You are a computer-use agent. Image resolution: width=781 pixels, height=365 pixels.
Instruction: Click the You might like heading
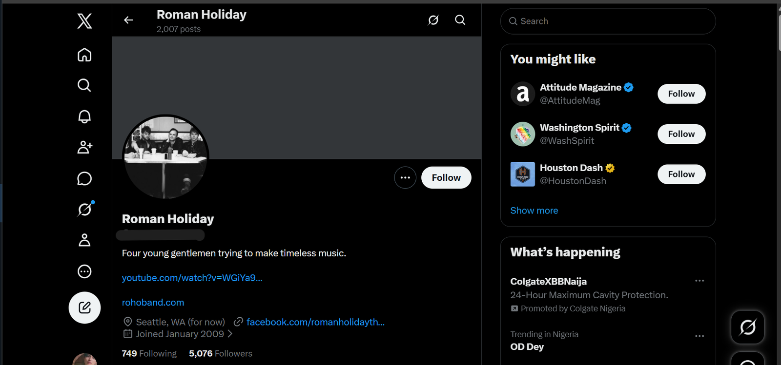553,59
